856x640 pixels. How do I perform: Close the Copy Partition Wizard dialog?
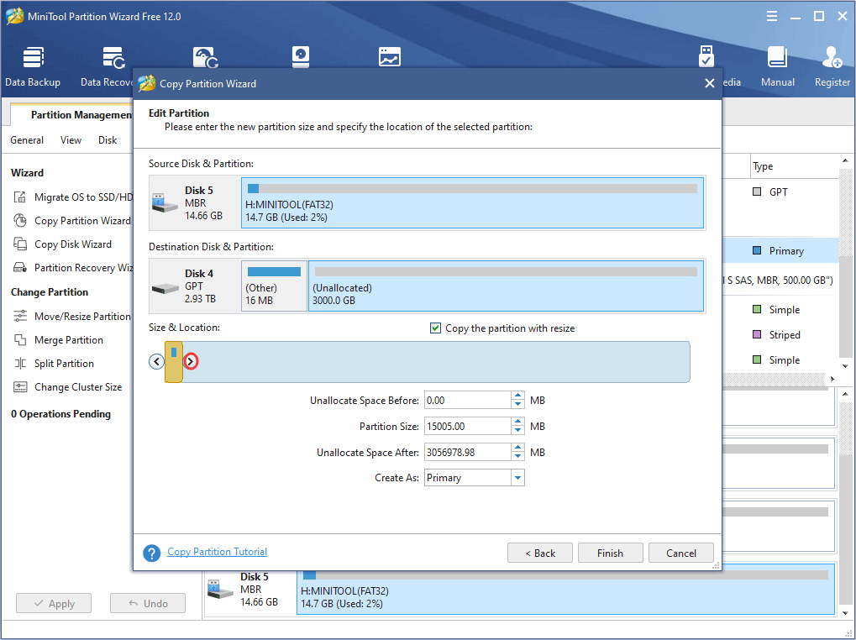coord(709,83)
